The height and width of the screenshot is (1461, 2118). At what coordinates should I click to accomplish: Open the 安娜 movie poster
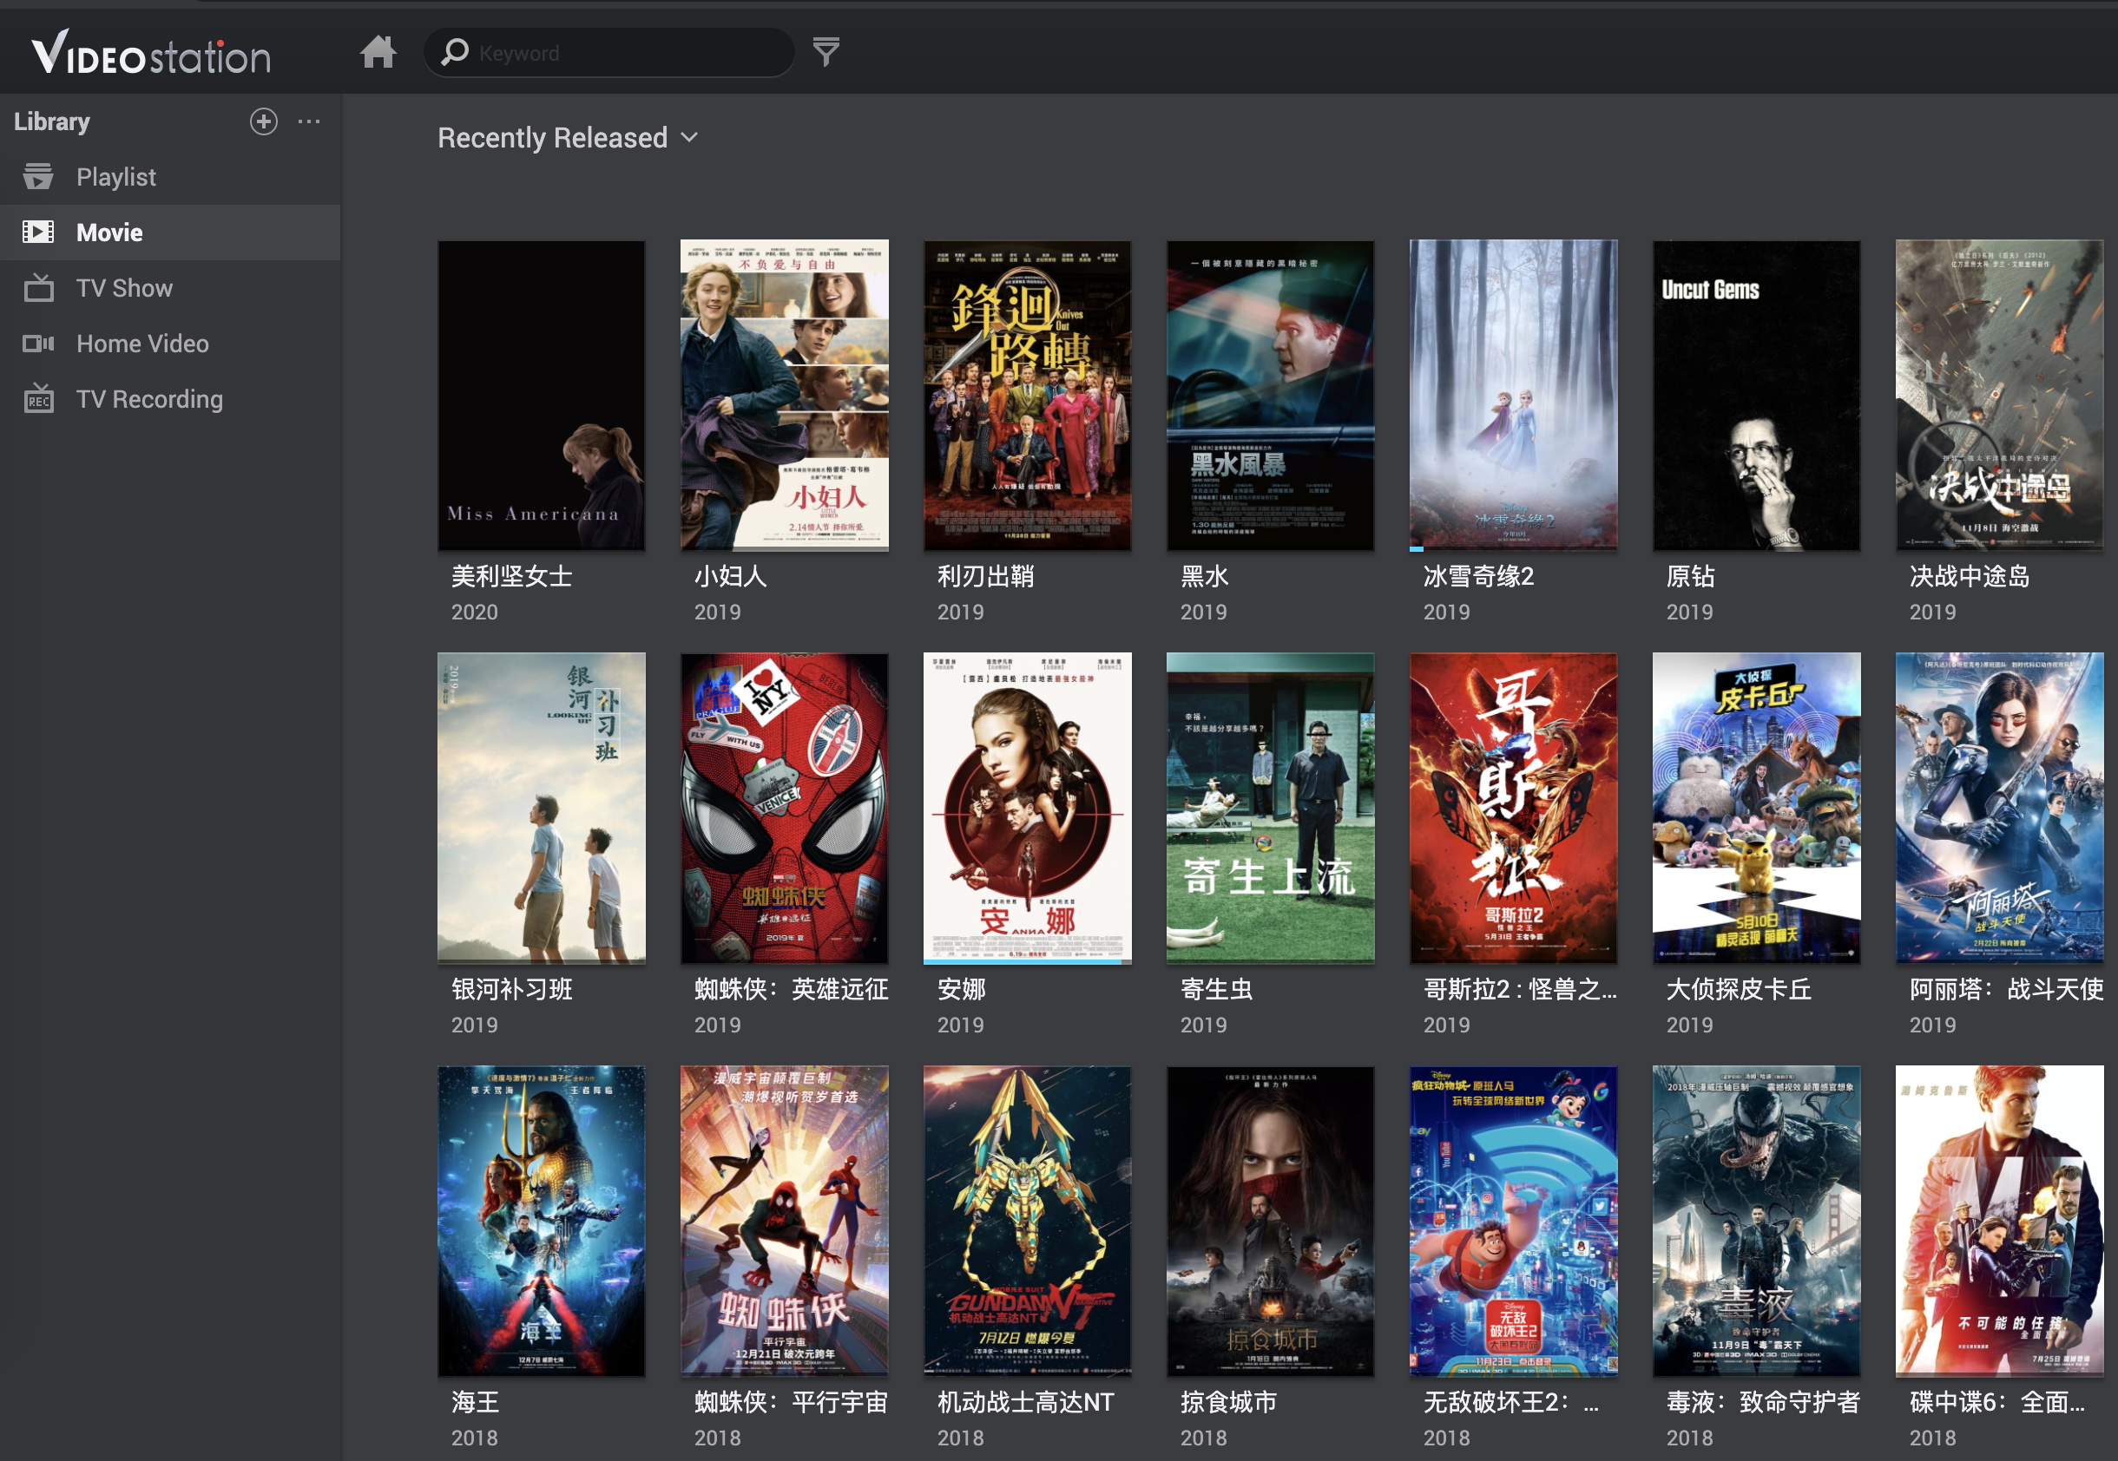click(x=1028, y=809)
